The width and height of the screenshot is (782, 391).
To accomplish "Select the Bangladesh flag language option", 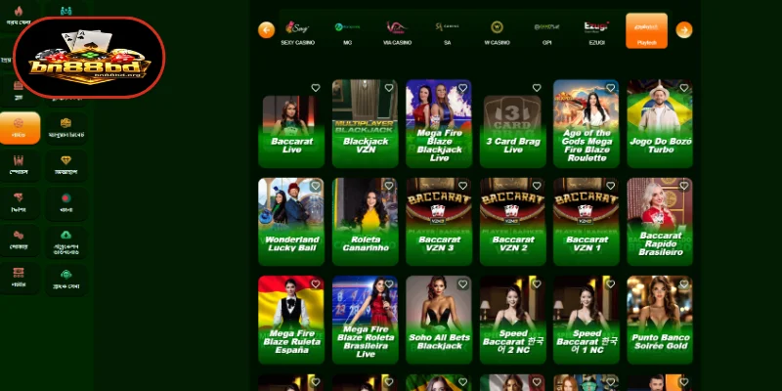I will pos(65,202).
